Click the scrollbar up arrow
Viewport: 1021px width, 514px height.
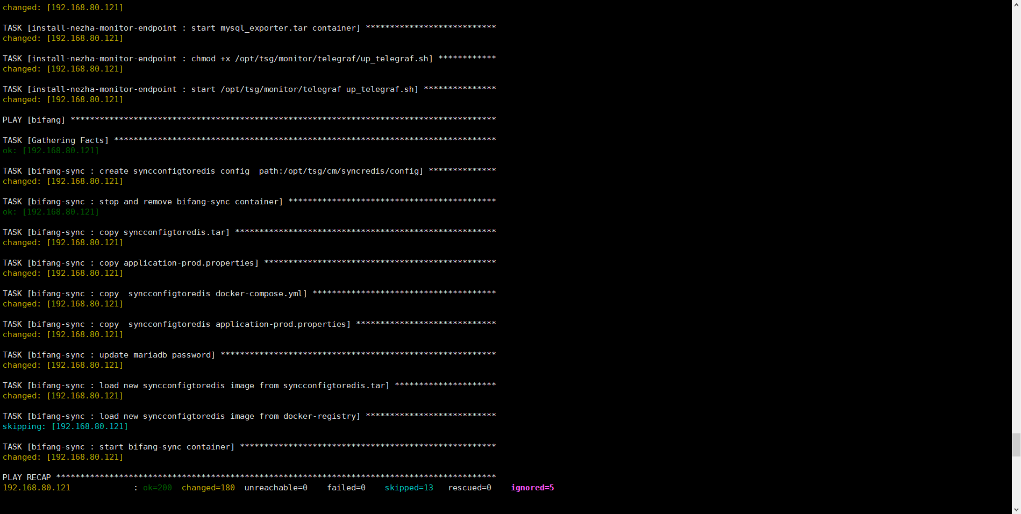[1016, 5]
